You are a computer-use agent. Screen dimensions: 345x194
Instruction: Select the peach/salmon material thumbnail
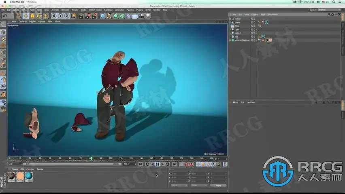[20, 177]
